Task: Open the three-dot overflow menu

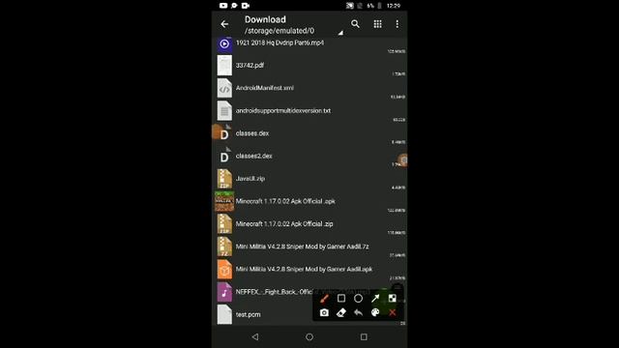Action: pyautogui.click(x=398, y=24)
